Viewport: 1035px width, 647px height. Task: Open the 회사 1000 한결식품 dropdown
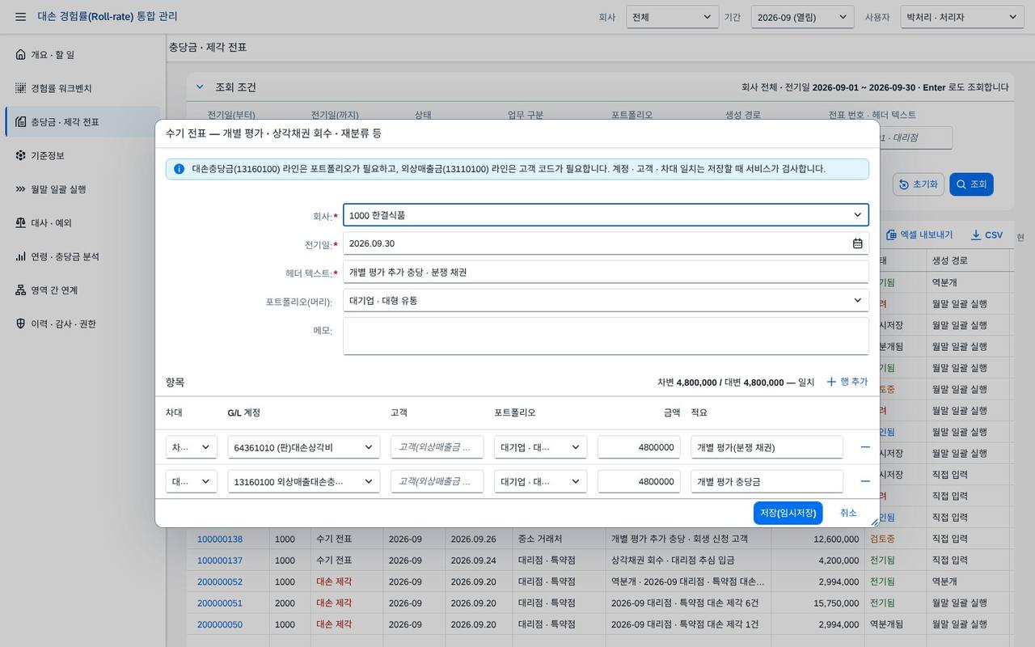coord(606,215)
